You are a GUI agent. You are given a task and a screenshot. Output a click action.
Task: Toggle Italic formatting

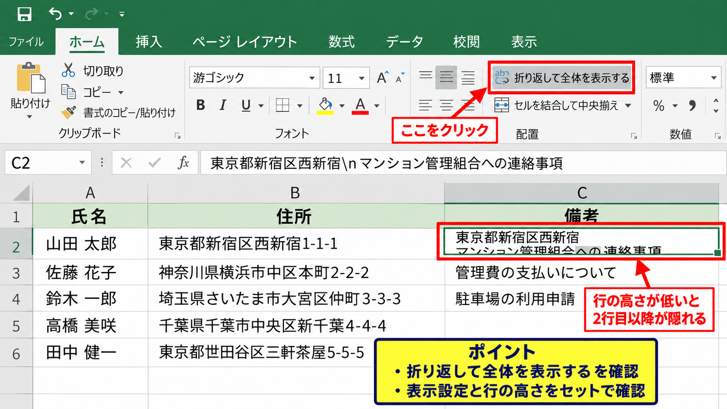223,105
